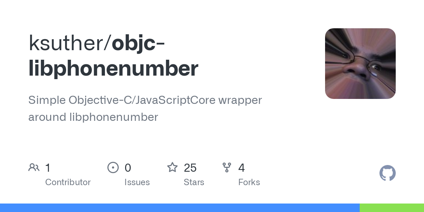Click the issues count 0

click(128, 167)
